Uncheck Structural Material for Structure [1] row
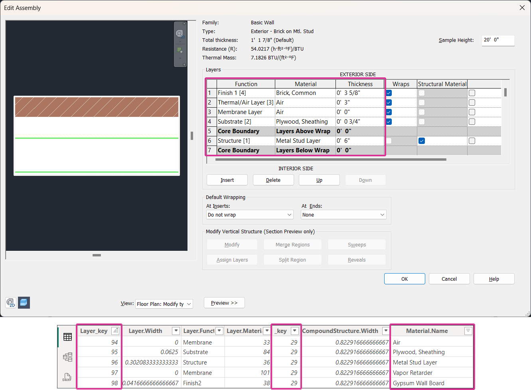The image size is (531, 390). click(x=422, y=141)
